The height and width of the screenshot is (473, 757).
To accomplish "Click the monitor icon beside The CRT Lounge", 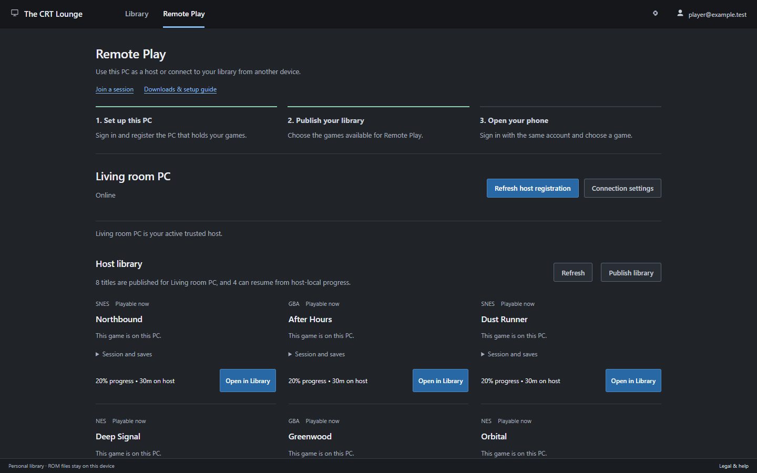I will pyautogui.click(x=15, y=13).
